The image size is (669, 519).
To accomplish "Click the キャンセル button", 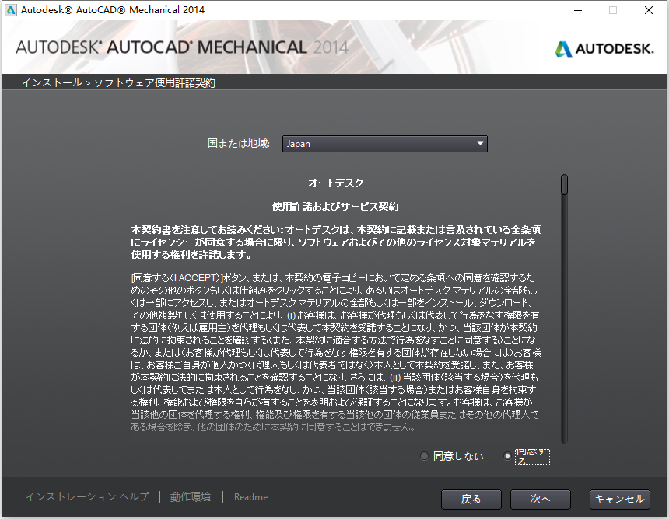I will click(619, 499).
